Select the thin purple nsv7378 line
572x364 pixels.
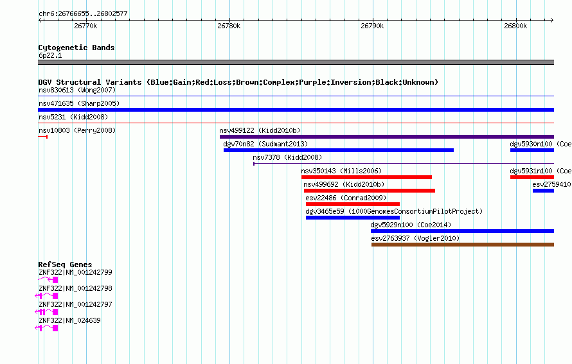tap(404, 164)
